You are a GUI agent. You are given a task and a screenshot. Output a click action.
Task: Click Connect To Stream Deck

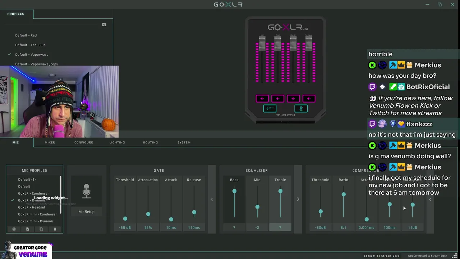pyautogui.click(x=382, y=256)
